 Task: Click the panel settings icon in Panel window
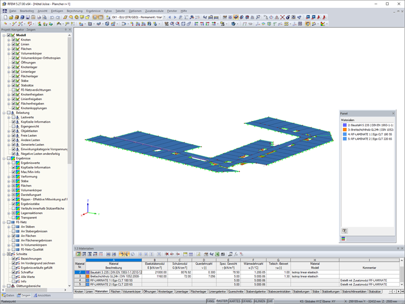[345, 231]
